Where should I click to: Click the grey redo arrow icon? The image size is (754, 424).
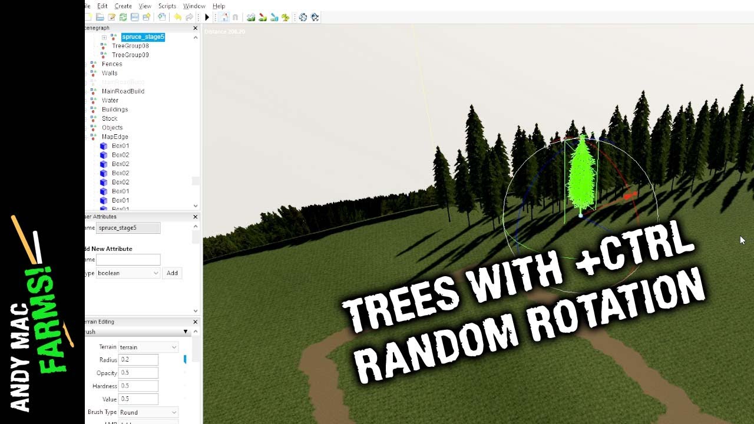[190, 17]
